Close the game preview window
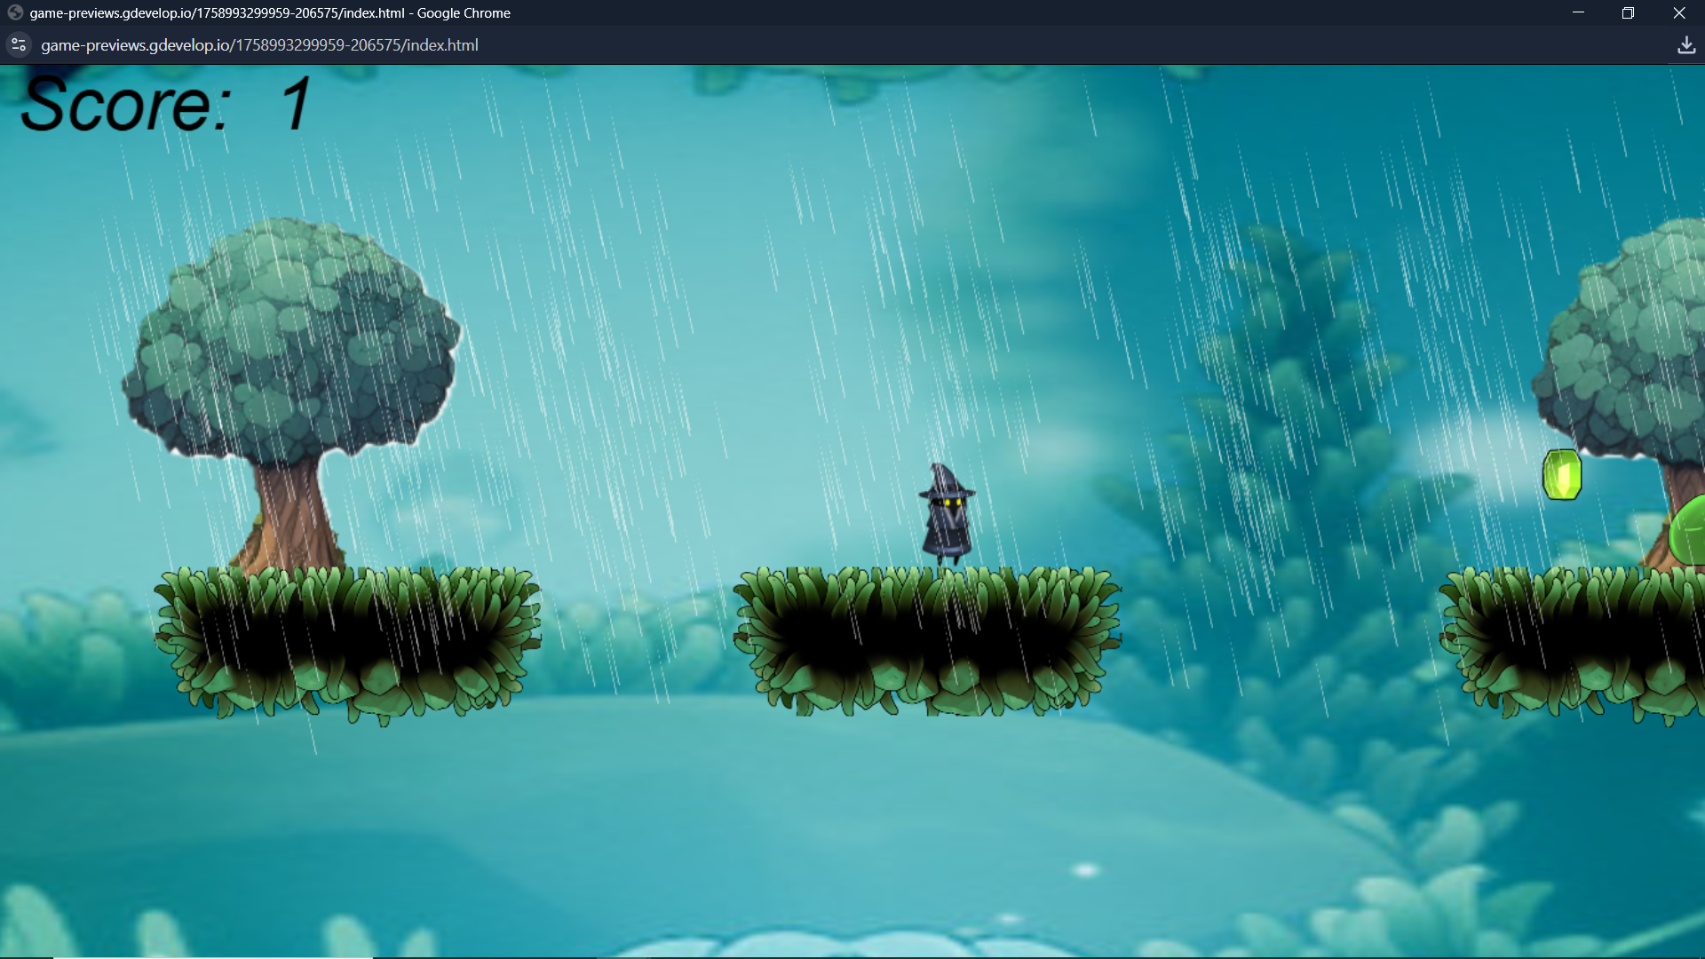 point(1678,12)
